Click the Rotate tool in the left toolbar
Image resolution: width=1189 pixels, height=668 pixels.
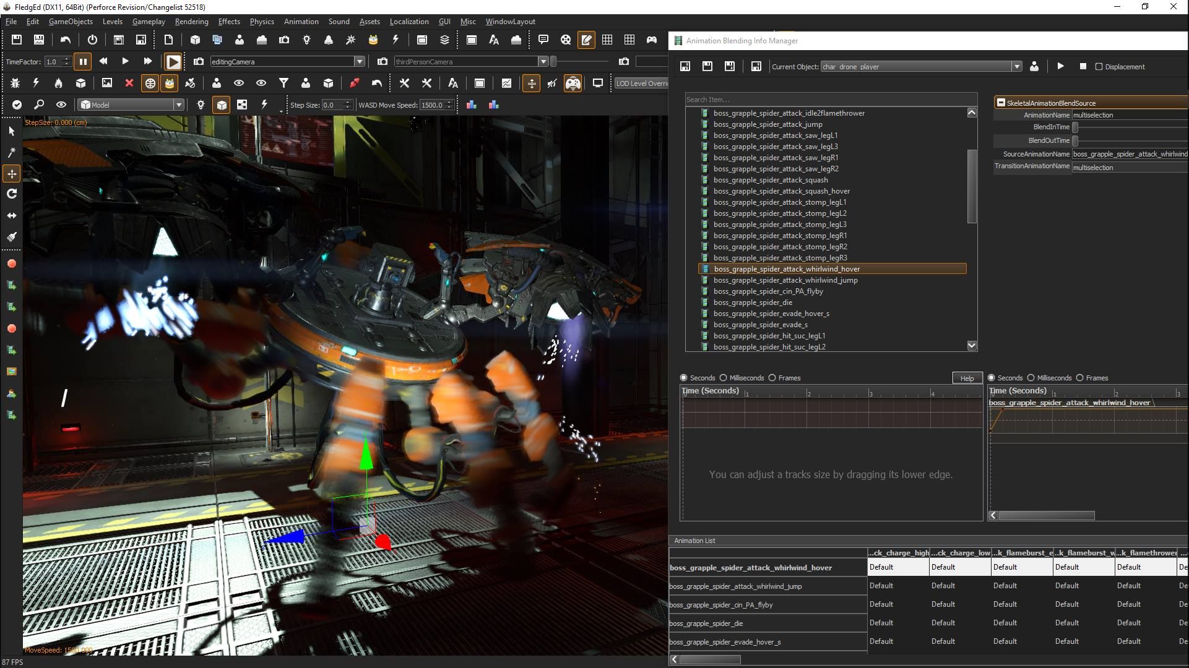pos(11,194)
